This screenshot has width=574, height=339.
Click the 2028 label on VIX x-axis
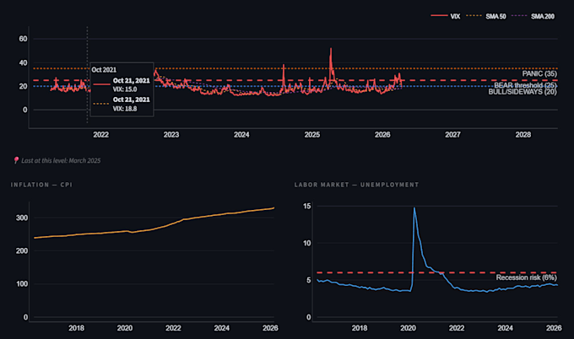pos(523,135)
